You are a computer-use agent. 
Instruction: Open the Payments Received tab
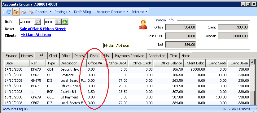coord(129,56)
